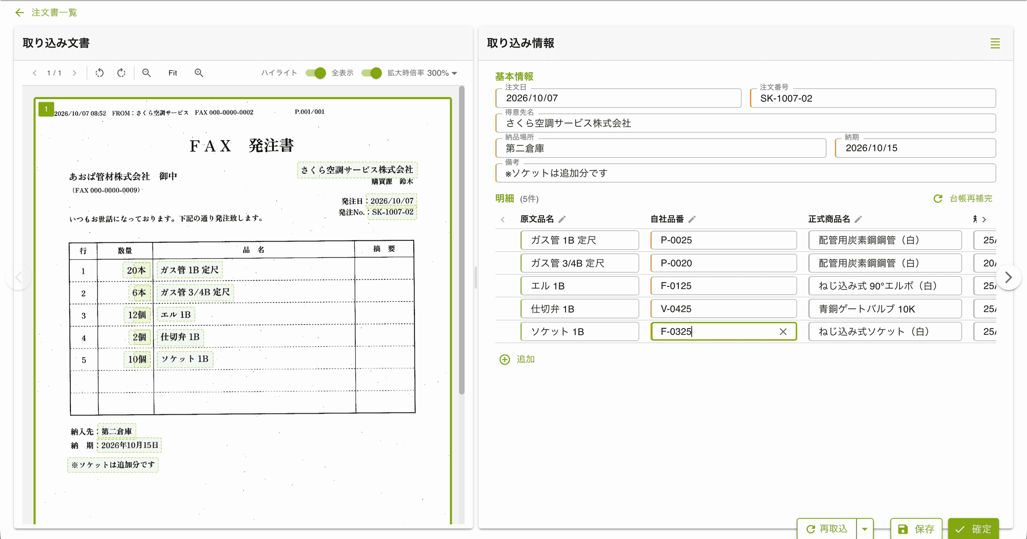Edit the 正式商品名 column with pencil icon

click(858, 219)
